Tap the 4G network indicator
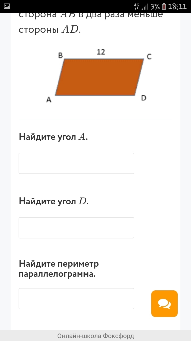191x341 pixels. pos(137,6)
